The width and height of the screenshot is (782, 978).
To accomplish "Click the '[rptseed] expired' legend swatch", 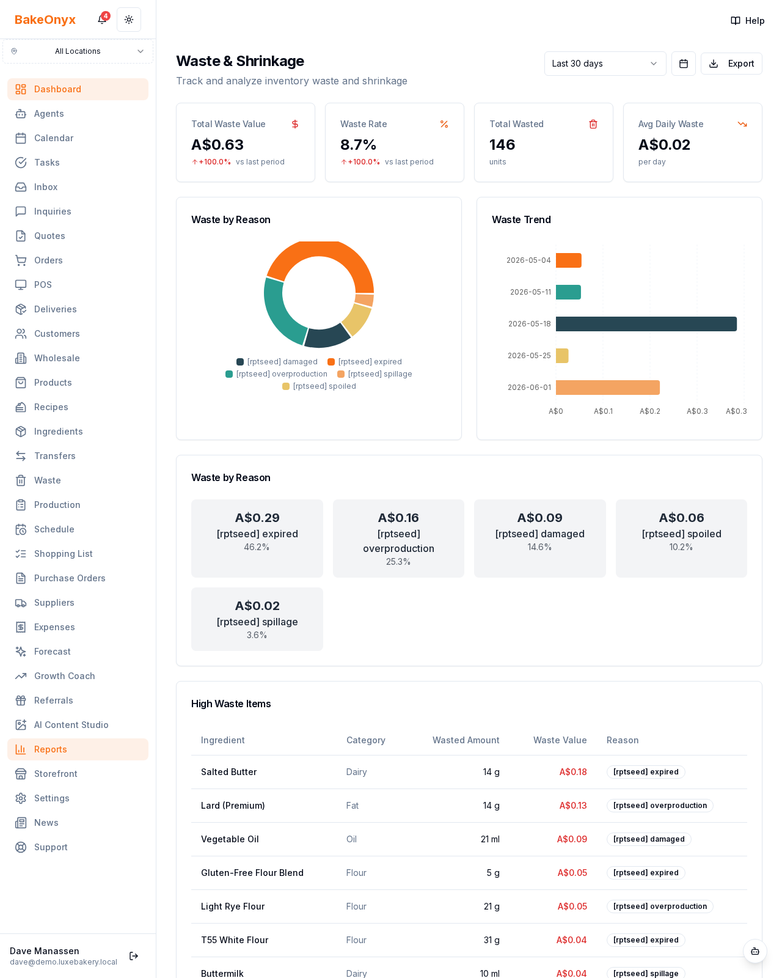I will coord(331,362).
